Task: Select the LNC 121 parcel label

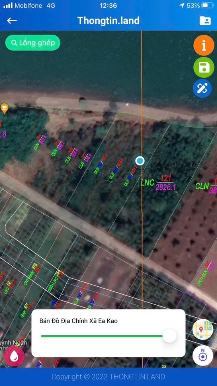Action: tap(158, 183)
